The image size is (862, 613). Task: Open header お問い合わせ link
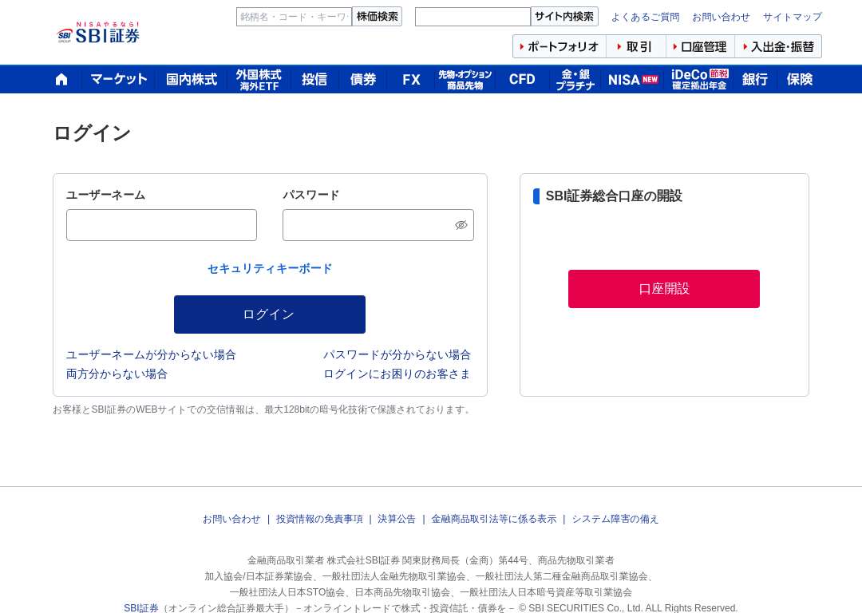721,17
